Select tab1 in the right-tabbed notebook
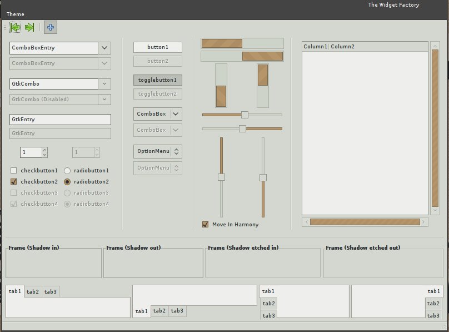 433,291
